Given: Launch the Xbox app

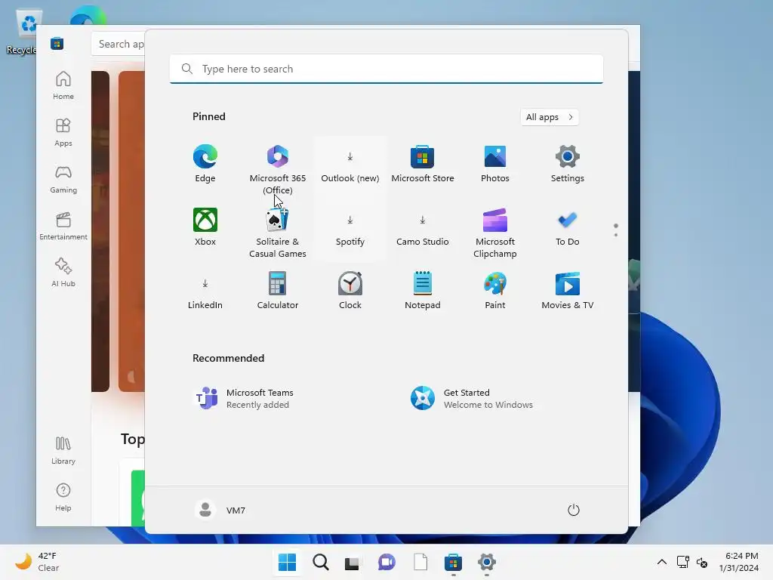Looking at the screenshot, I should tap(205, 228).
